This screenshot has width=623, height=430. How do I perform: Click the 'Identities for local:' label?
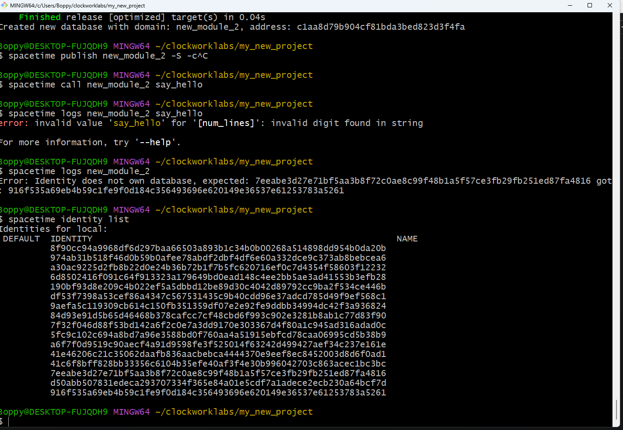(53, 229)
